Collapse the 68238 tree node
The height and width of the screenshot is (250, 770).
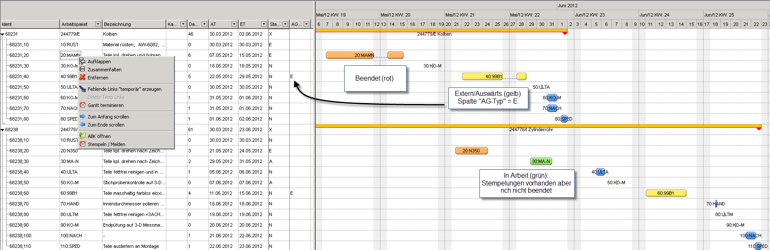point(3,130)
